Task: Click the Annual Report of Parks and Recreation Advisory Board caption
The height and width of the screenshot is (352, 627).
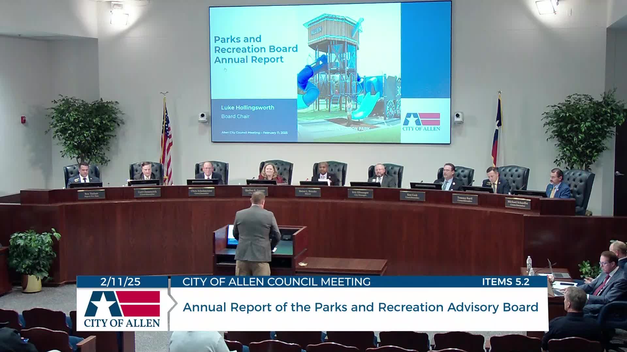Action: click(x=360, y=307)
